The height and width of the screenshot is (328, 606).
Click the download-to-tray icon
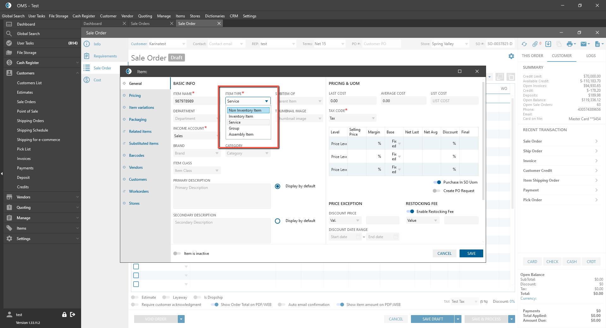[548, 44]
